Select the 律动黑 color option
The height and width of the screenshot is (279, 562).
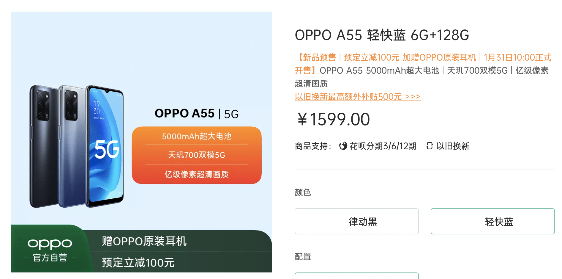tap(356, 221)
